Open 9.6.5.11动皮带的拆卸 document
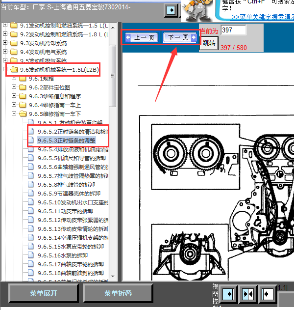294x310 pixels. pos(65,211)
